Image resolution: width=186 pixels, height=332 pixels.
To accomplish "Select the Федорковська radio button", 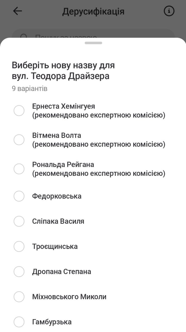I will pyautogui.click(x=19, y=196).
